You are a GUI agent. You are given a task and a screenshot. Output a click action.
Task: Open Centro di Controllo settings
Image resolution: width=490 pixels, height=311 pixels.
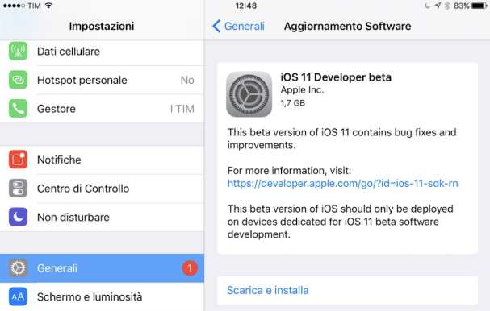[x=102, y=188]
